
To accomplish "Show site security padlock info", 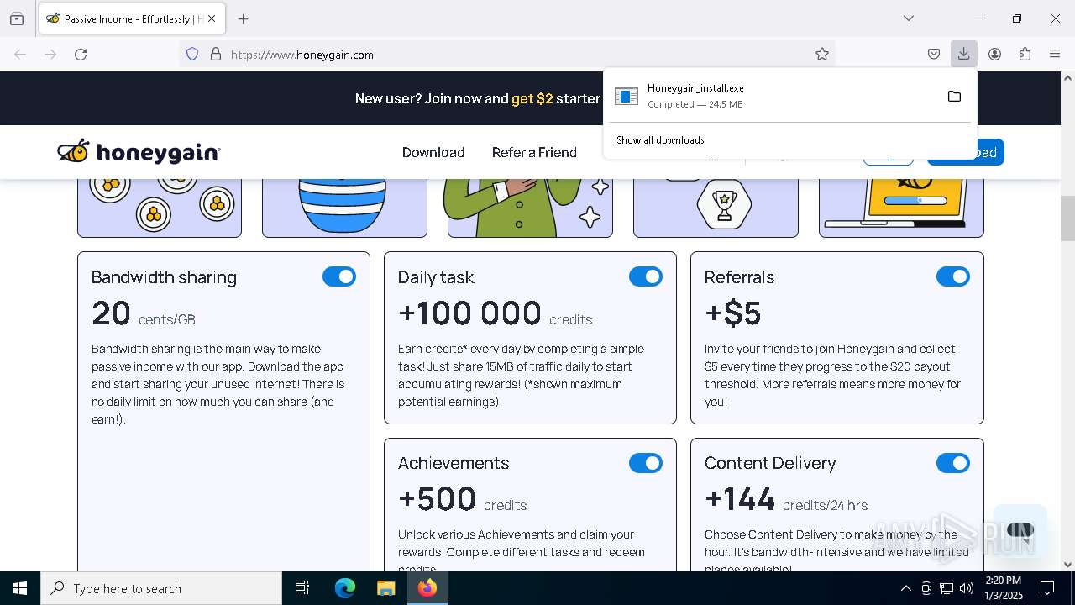I will tap(216, 54).
